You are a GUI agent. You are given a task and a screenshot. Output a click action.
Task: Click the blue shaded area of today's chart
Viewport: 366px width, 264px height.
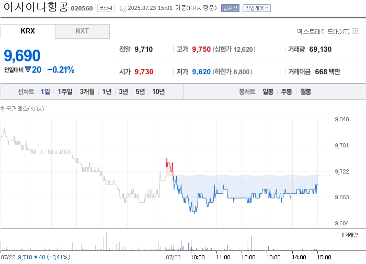point(245,186)
